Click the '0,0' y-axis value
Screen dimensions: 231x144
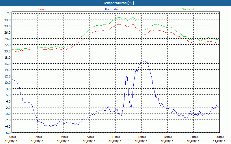click(x=8, y=114)
